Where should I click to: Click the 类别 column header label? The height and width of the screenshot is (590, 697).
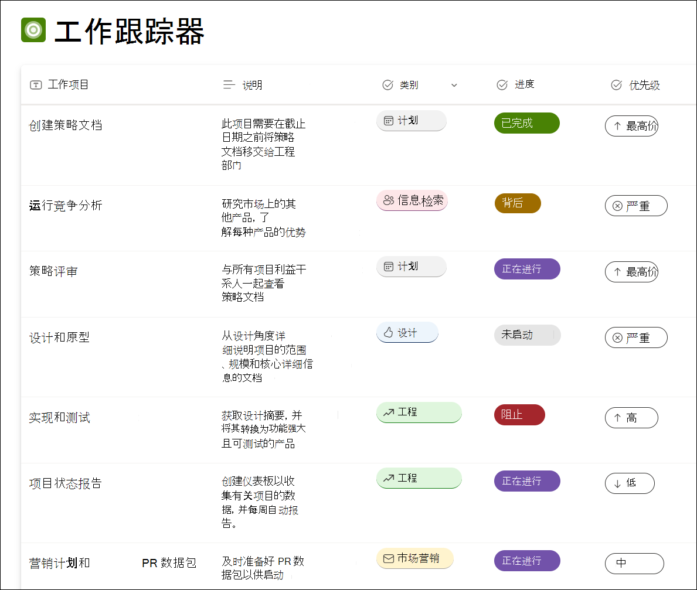tap(409, 85)
